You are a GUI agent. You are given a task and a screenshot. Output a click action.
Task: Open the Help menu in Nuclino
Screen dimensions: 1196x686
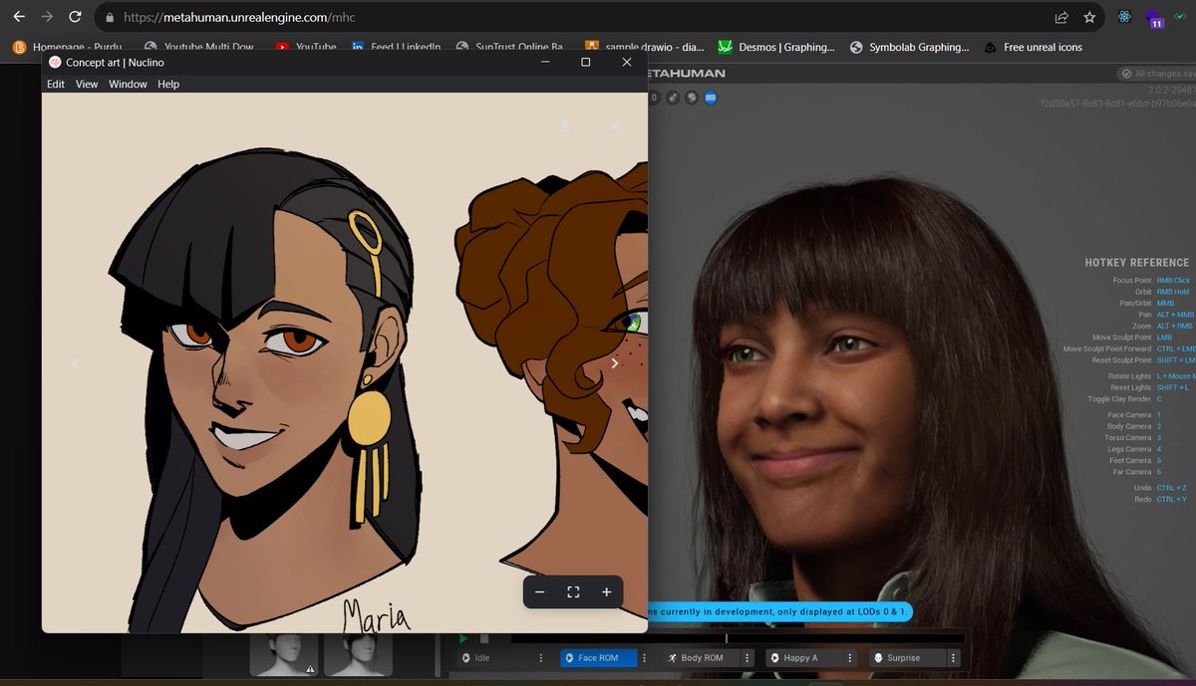tap(168, 85)
